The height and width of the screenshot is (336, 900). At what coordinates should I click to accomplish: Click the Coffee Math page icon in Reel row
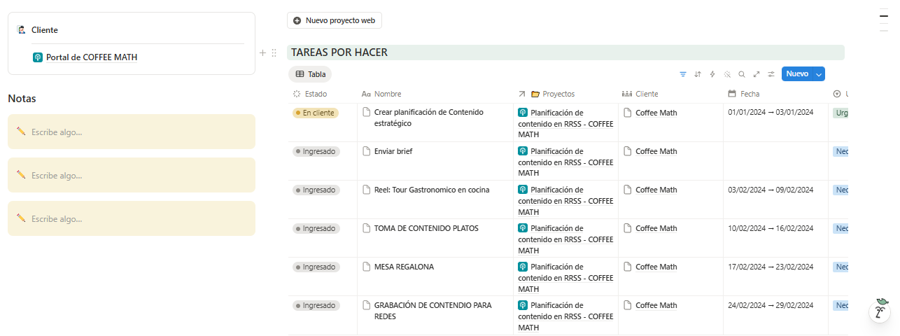tap(628, 189)
